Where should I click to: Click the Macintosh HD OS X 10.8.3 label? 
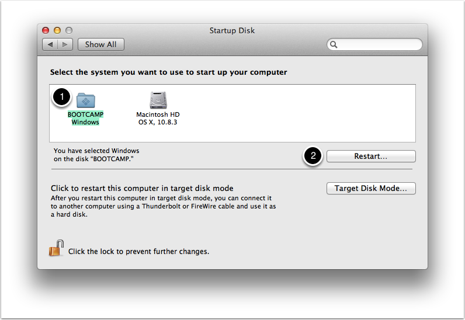click(158, 119)
